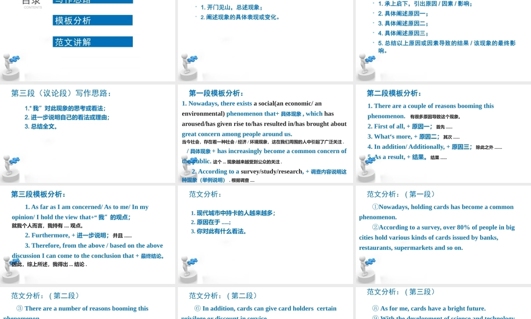
Task: Select the 模板分析 blue bar in contents
Action: (x=93, y=20)
